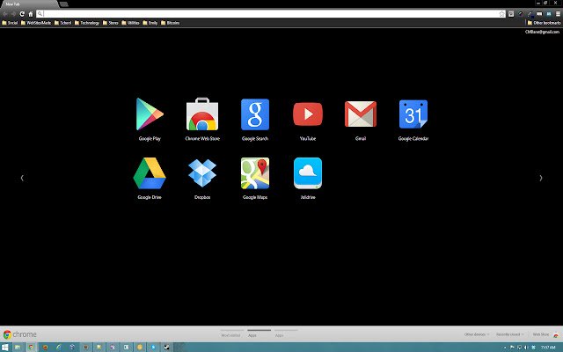Open the Chrome hamburger menu
This screenshot has width=563, height=352.
point(558,14)
